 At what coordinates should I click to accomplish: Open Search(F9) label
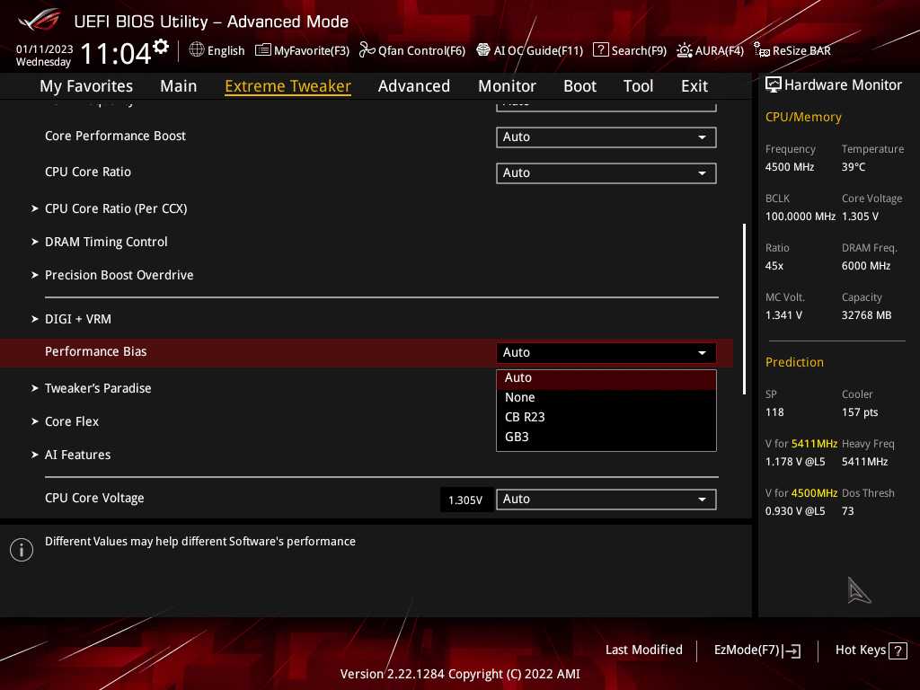pos(639,50)
